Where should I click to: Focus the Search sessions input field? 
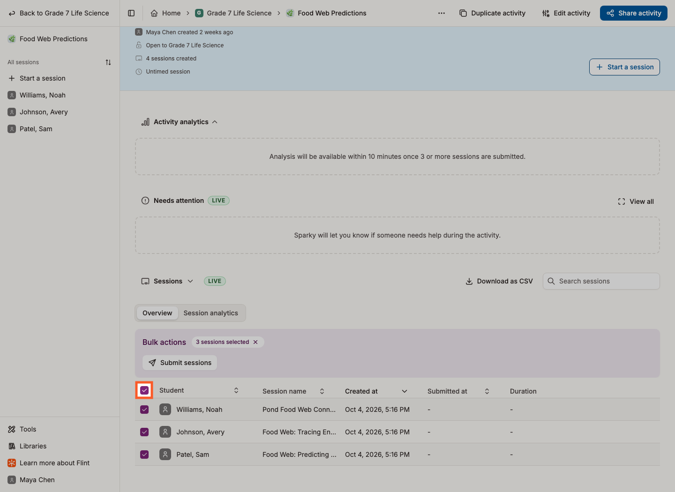pos(601,281)
